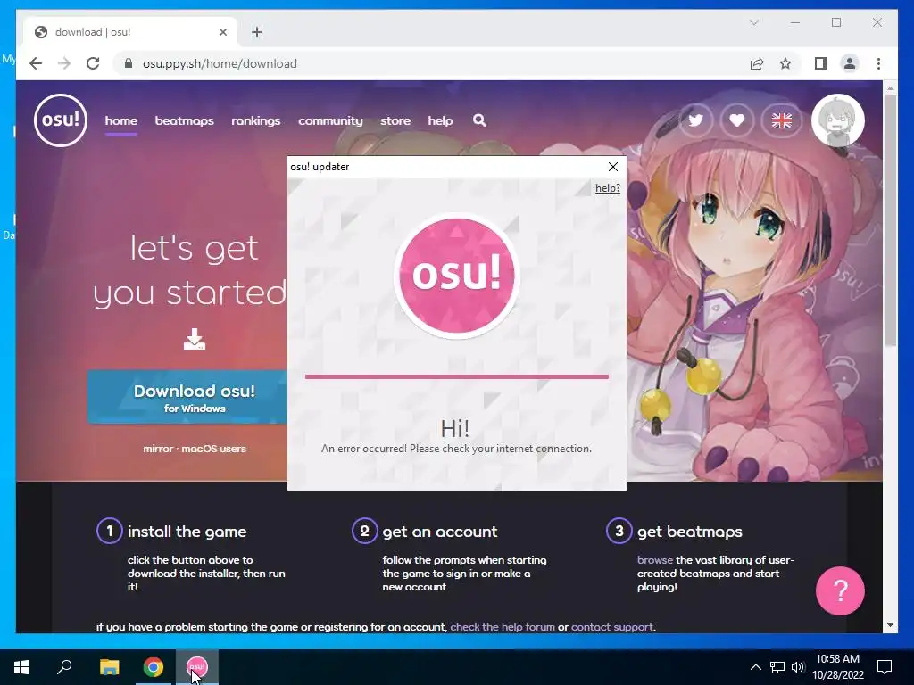Open network status tray icon
Viewport: 914px width, 685px height.
point(777,667)
